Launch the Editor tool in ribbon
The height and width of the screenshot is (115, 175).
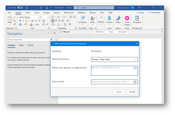(118, 20)
